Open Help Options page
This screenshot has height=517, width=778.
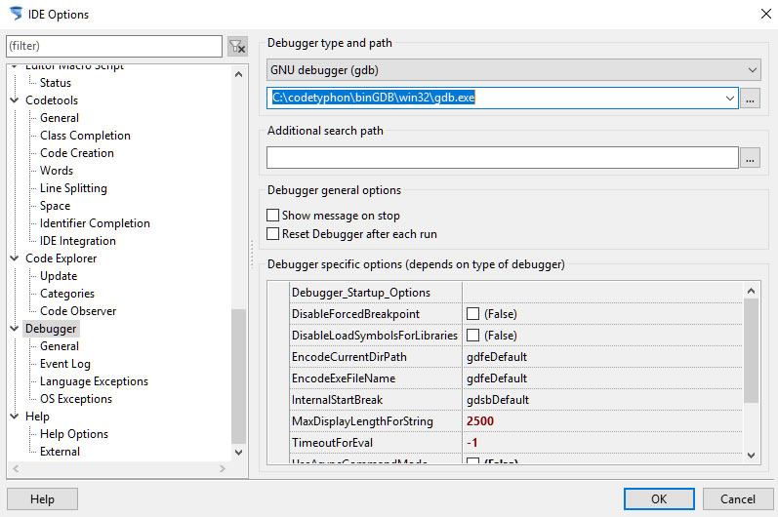74,434
